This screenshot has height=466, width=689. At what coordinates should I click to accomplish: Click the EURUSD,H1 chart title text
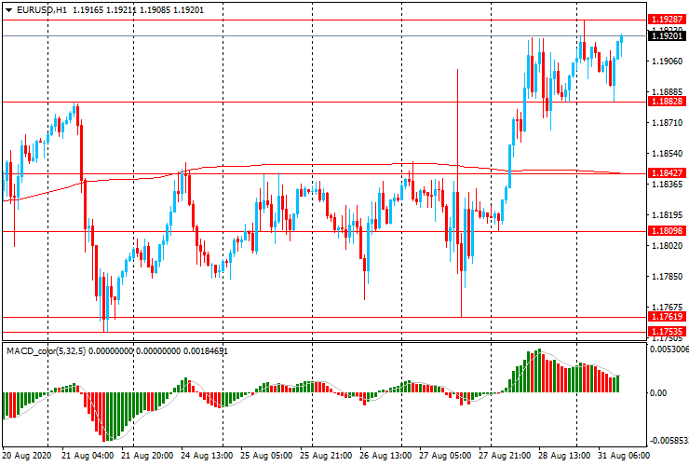click(41, 9)
